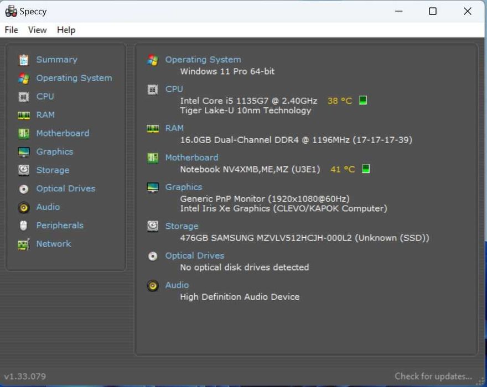Open the File menu
This screenshot has width=487, height=387.
pyautogui.click(x=12, y=30)
